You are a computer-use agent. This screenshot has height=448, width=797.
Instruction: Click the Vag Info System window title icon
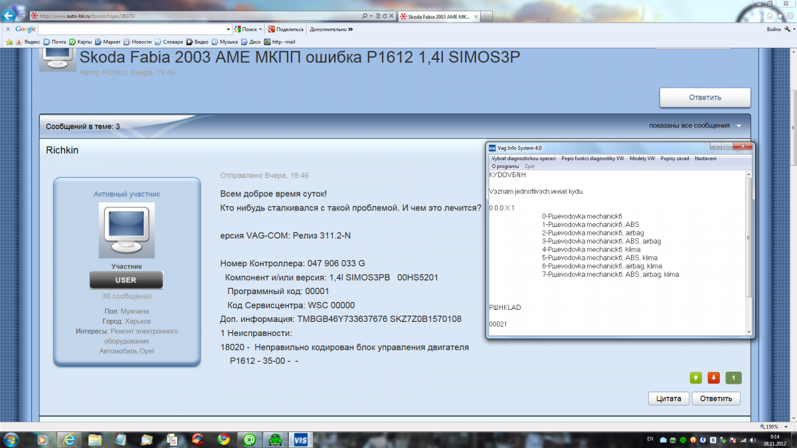493,147
